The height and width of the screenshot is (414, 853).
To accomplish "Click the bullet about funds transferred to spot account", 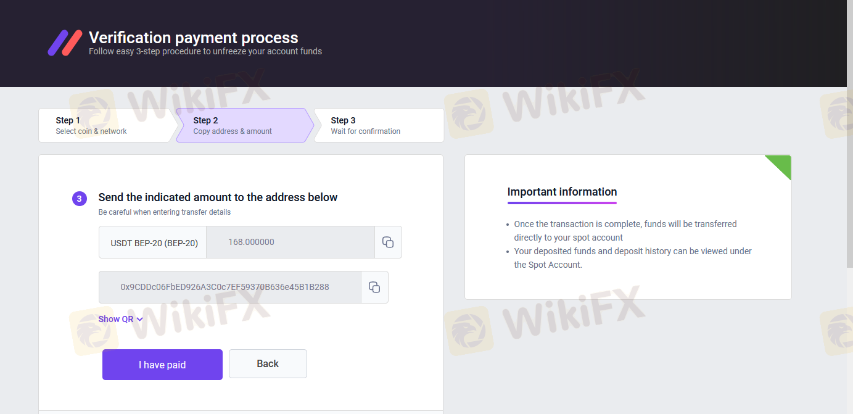I will tap(625, 231).
